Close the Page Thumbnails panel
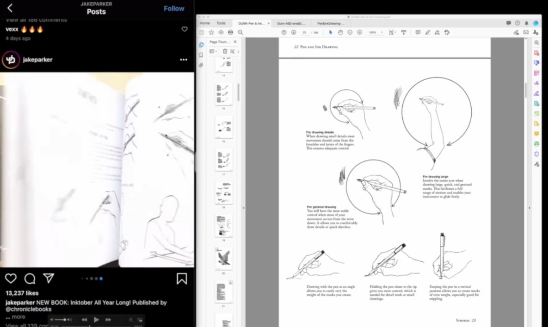The height and width of the screenshot is (327, 548). [x=236, y=42]
